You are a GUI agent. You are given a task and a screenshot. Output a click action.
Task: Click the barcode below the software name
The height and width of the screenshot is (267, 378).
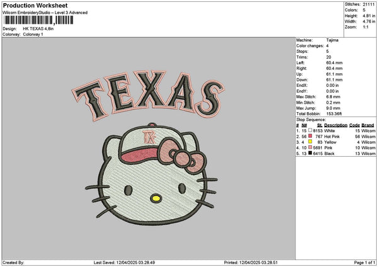tap(38, 21)
